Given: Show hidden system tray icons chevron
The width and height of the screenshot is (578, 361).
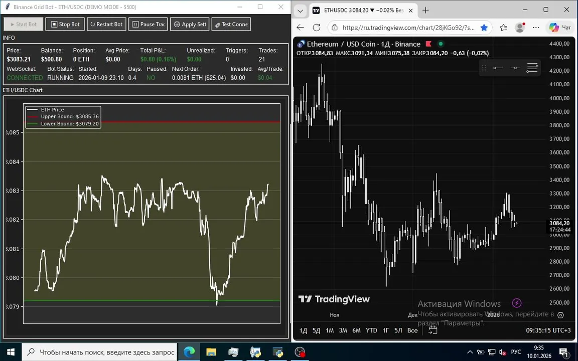Looking at the screenshot, I should [470, 352].
